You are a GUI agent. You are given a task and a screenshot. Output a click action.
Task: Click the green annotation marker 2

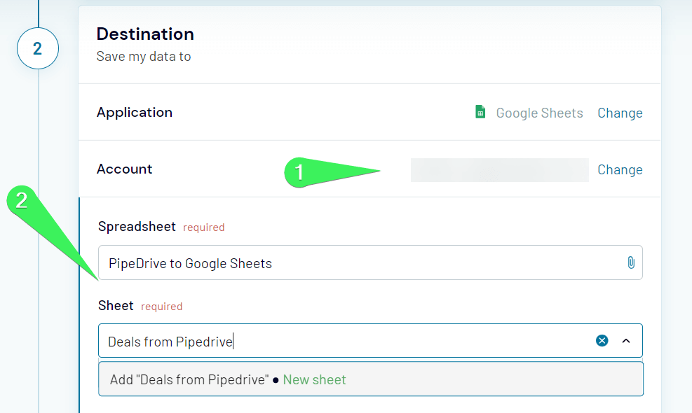(22, 201)
